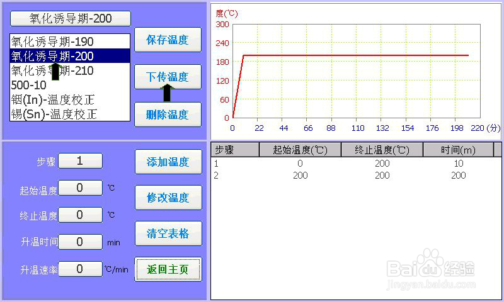Click the 升温速率 input field
Viewport: 504px width, 302px height.
(80, 269)
